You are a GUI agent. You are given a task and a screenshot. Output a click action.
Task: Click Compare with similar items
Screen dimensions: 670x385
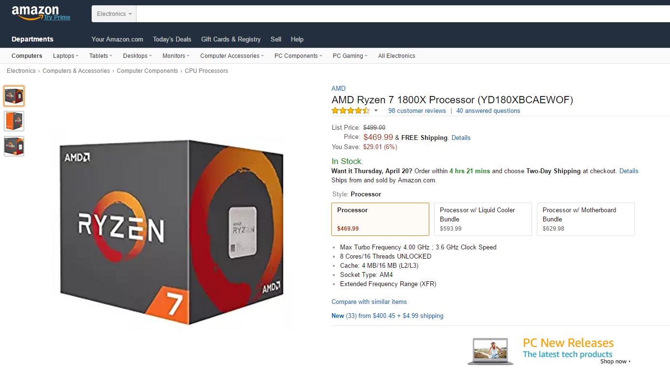pyautogui.click(x=369, y=302)
